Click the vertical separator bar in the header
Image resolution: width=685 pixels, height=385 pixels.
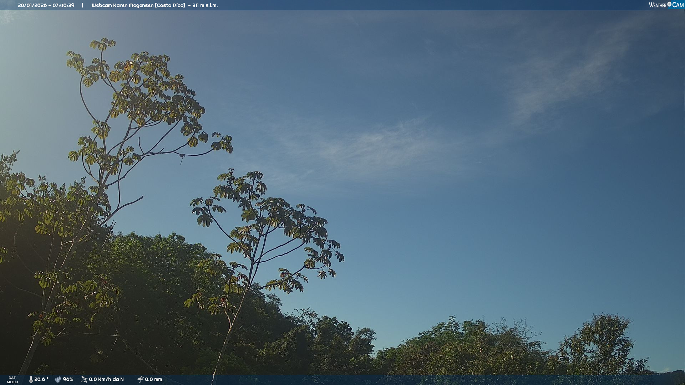click(82, 5)
